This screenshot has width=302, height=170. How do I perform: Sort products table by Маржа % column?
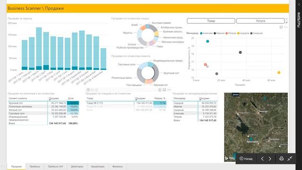click(160, 98)
